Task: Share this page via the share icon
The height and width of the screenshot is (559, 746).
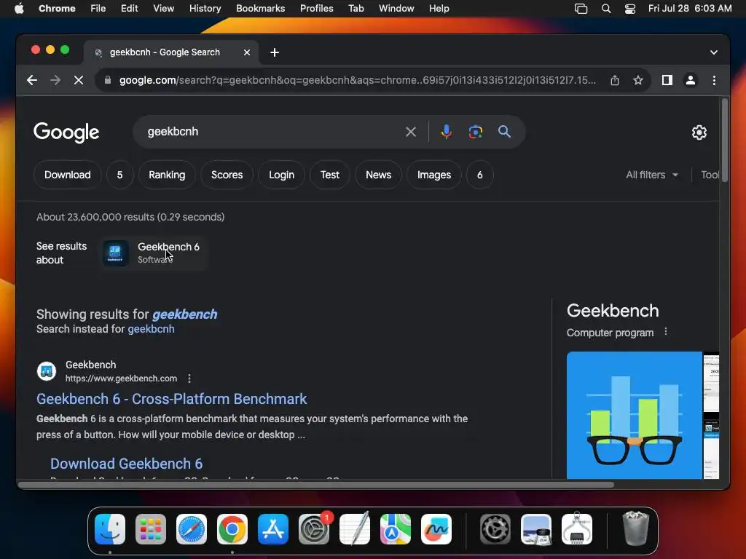Action: [615, 80]
